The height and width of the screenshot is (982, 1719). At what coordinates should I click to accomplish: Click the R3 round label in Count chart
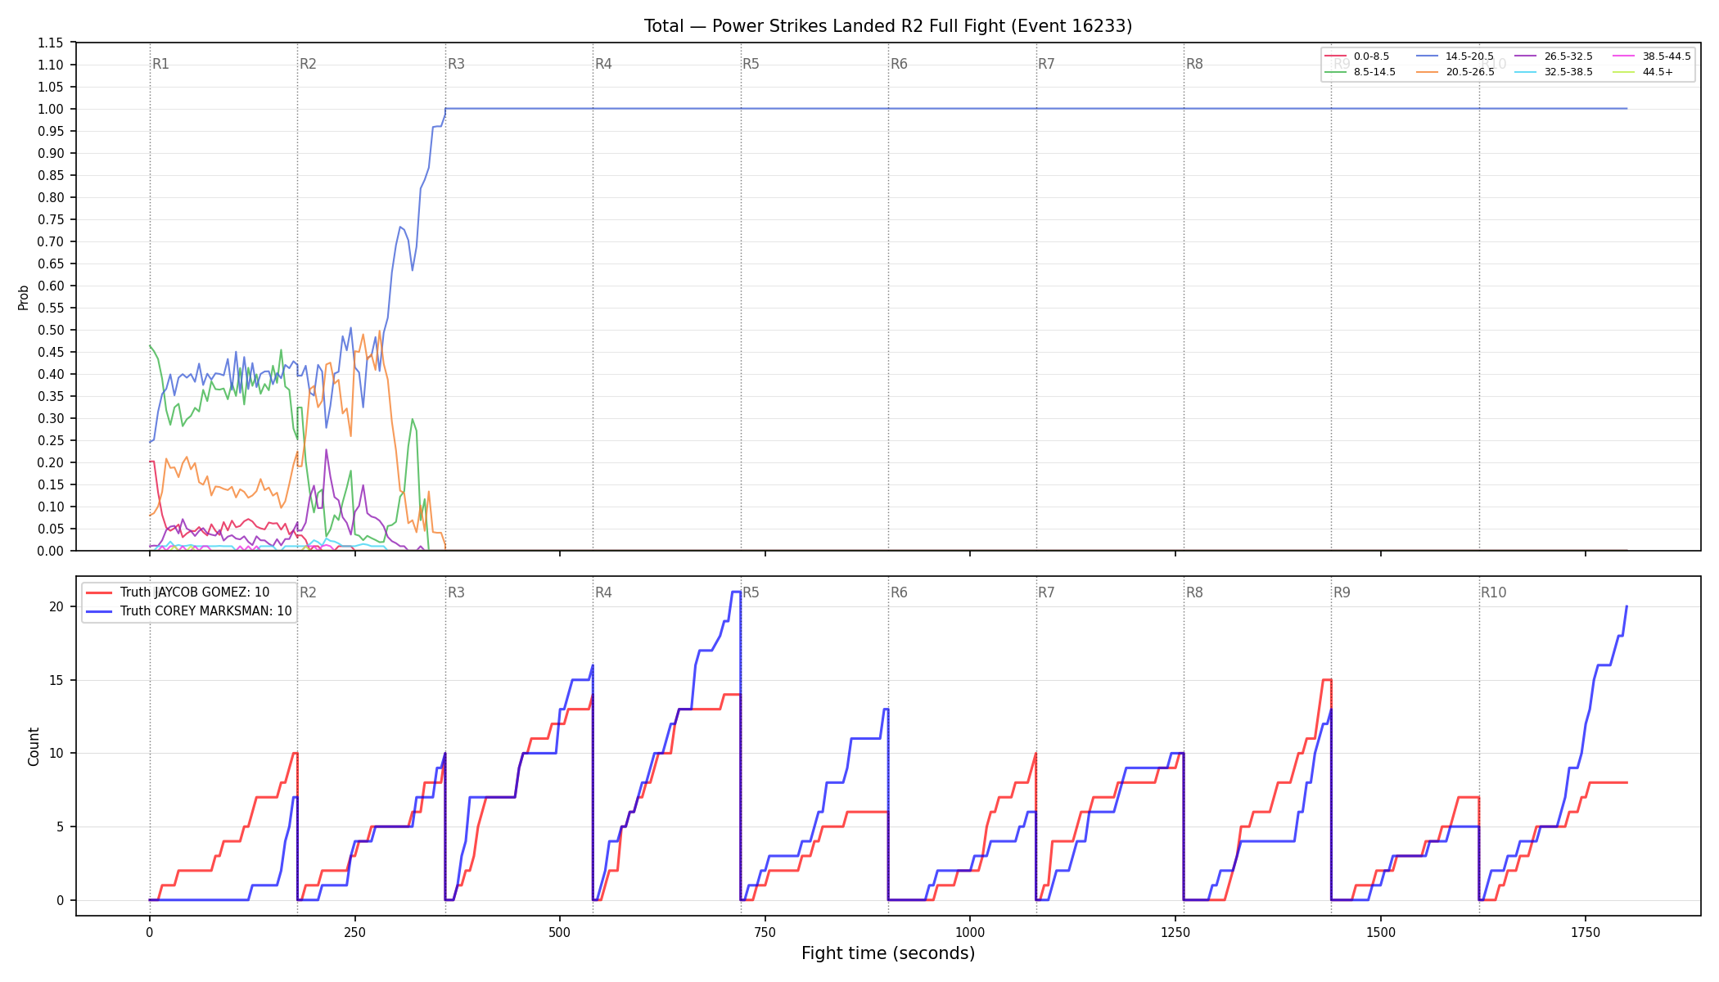(x=456, y=592)
